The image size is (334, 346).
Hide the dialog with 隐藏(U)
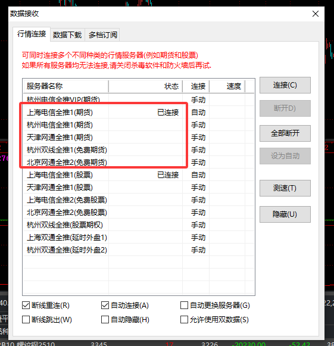(x=285, y=214)
